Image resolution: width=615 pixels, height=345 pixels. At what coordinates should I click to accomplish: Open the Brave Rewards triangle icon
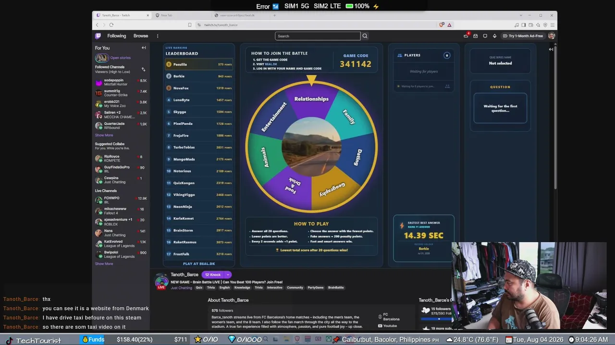coord(449,25)
